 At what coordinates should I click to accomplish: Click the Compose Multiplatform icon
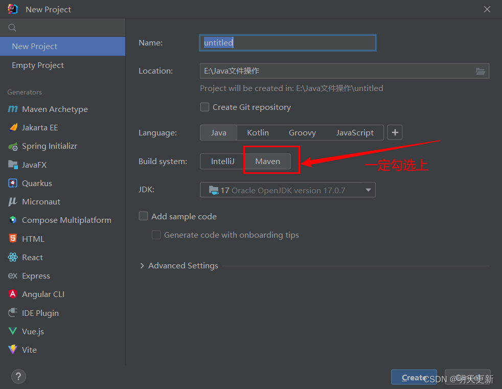point(13,220)
